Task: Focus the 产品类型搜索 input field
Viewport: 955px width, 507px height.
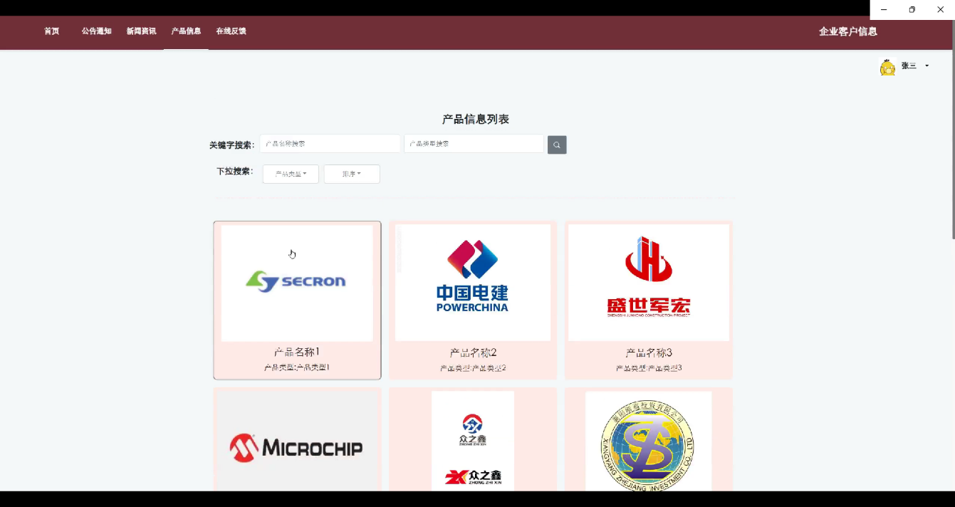Action: coord(474,144)
